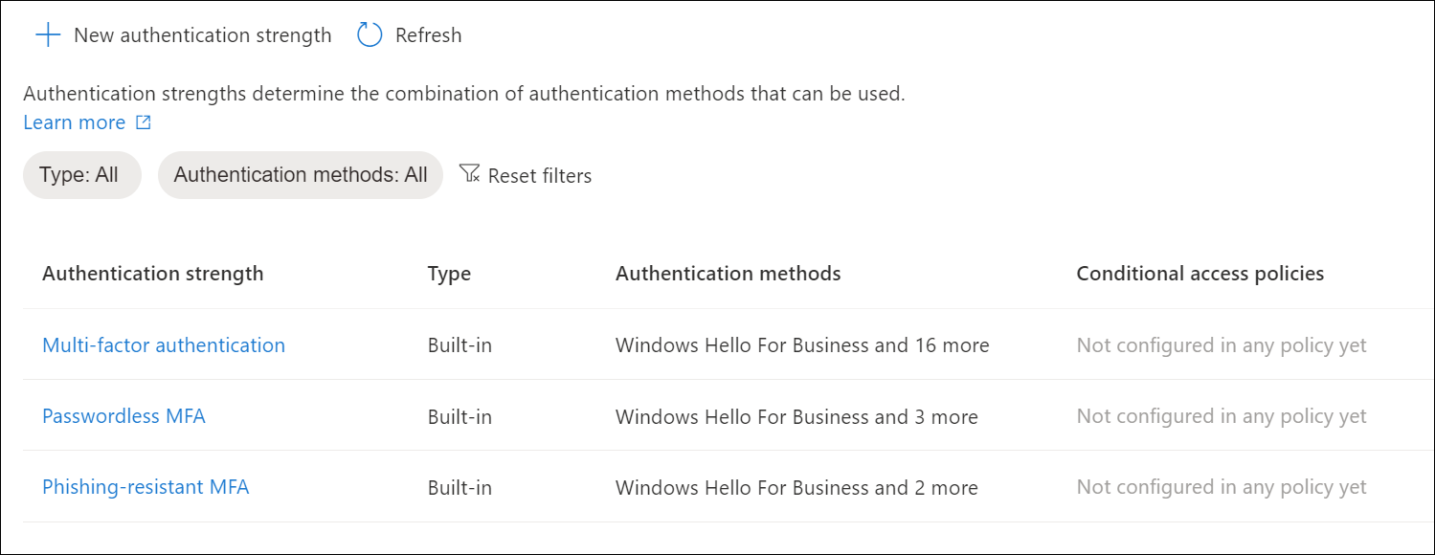The width and height of the screenshot is (1435, 555).
Task: Select Windows Hello For Business and 16 more
Action: coord(802,345)
